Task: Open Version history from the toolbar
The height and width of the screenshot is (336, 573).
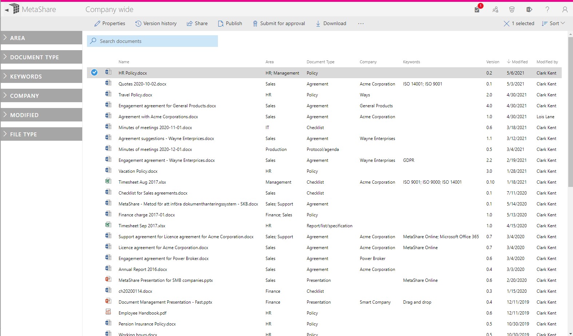Action: (156, 23)
